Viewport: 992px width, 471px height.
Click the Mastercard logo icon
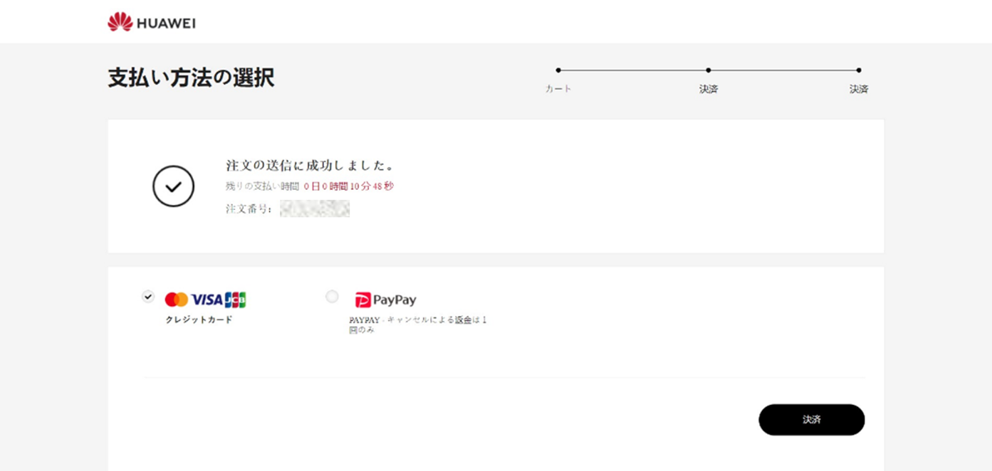[x=177, y=300]
